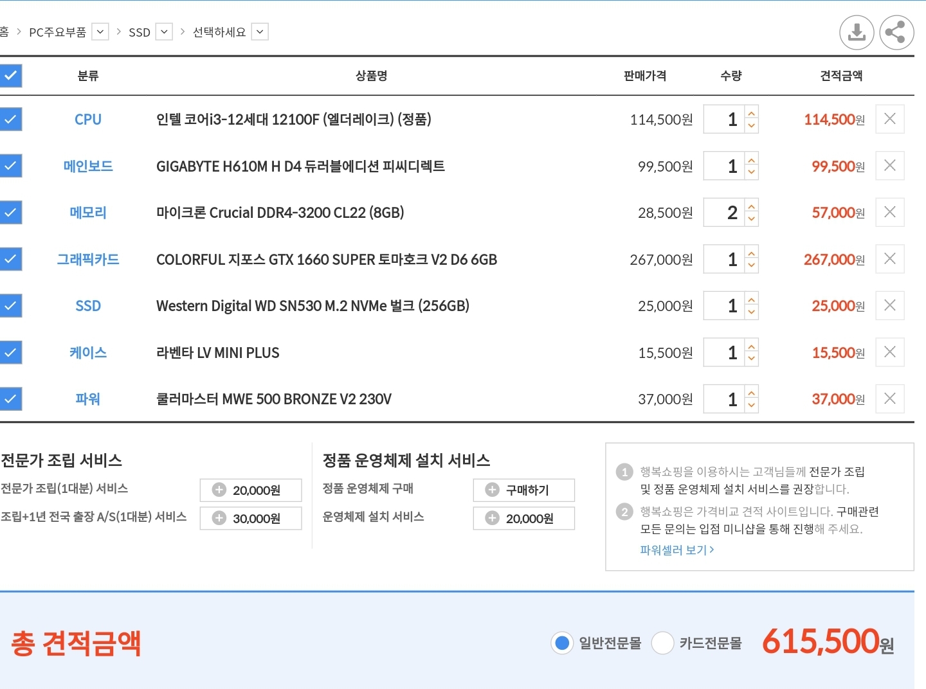Open product Western Digital WD SN530

click(x=313, y=306)
